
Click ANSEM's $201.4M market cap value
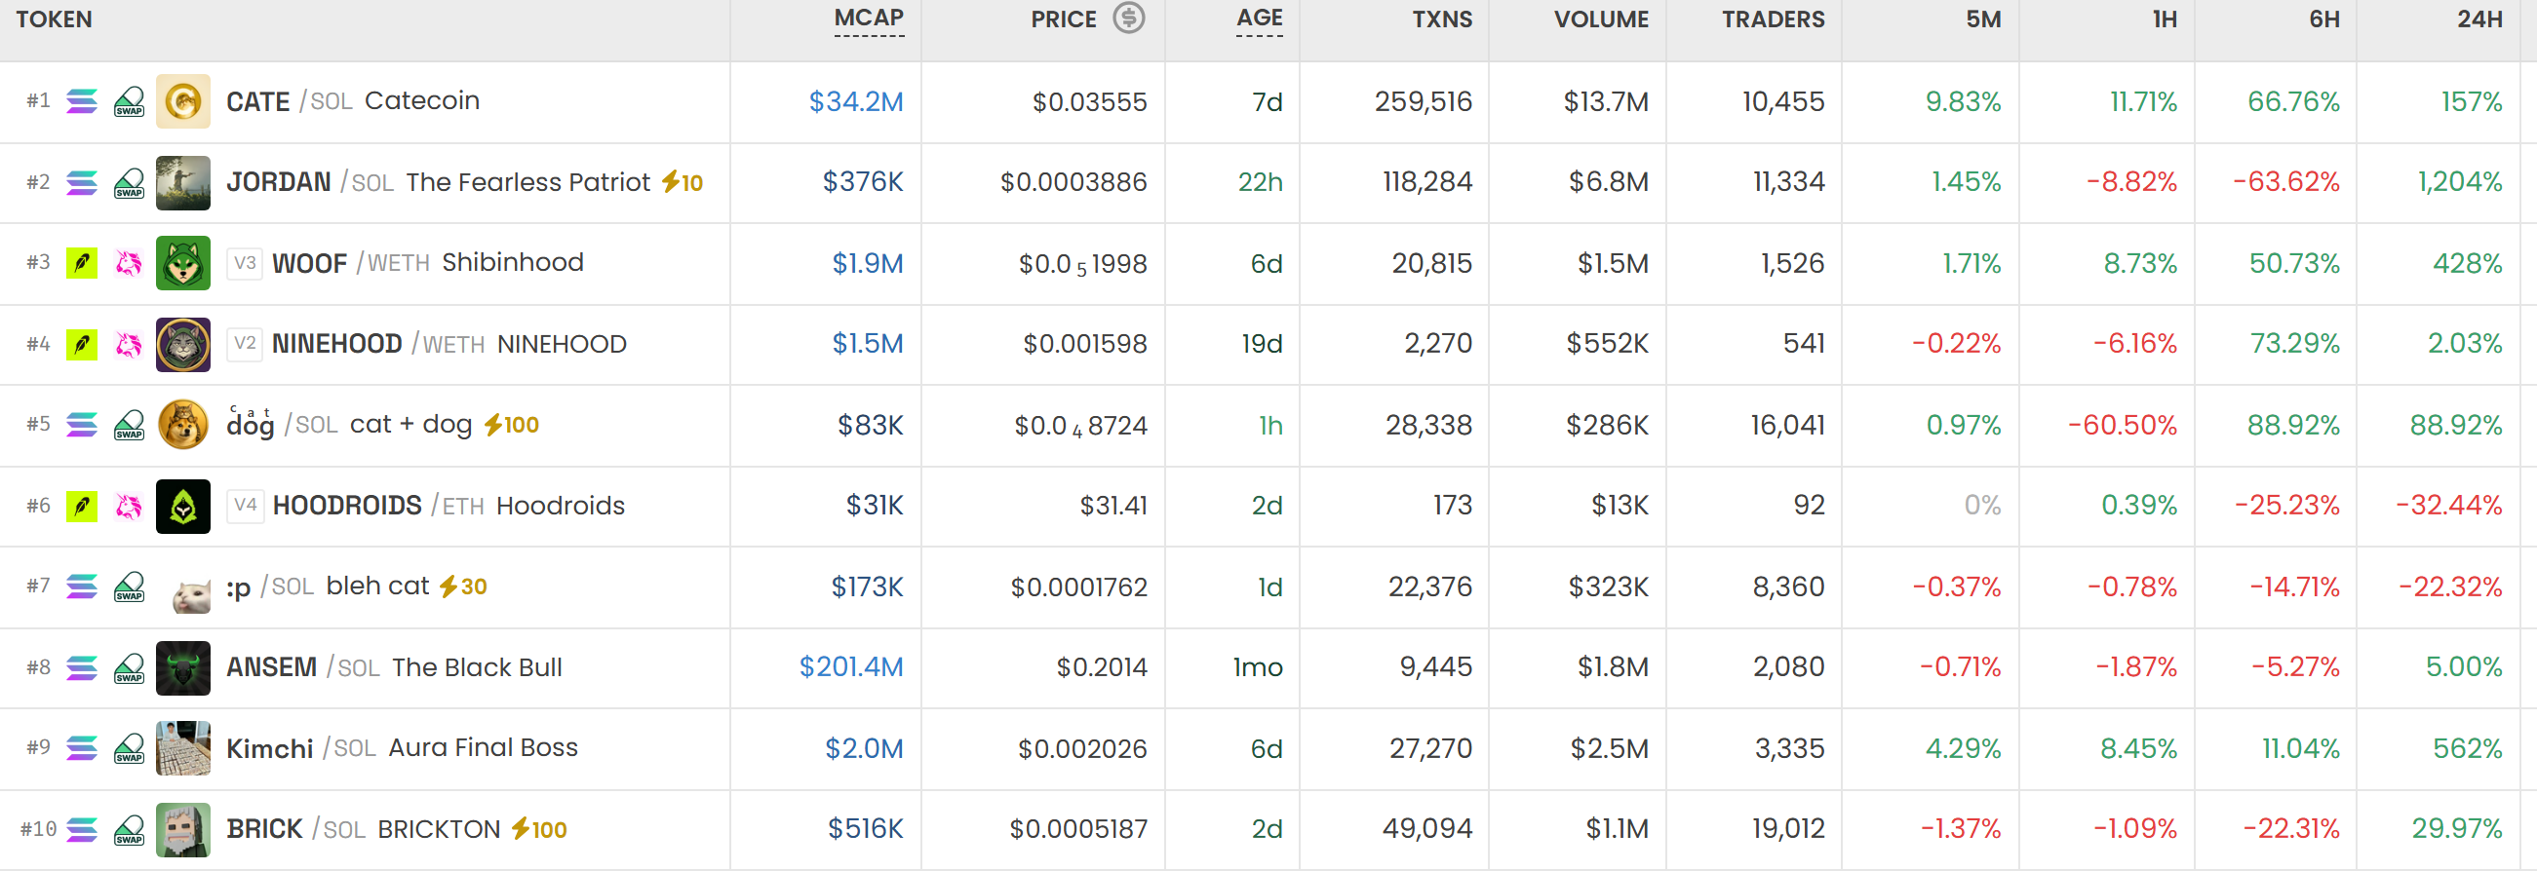point(851,667)
